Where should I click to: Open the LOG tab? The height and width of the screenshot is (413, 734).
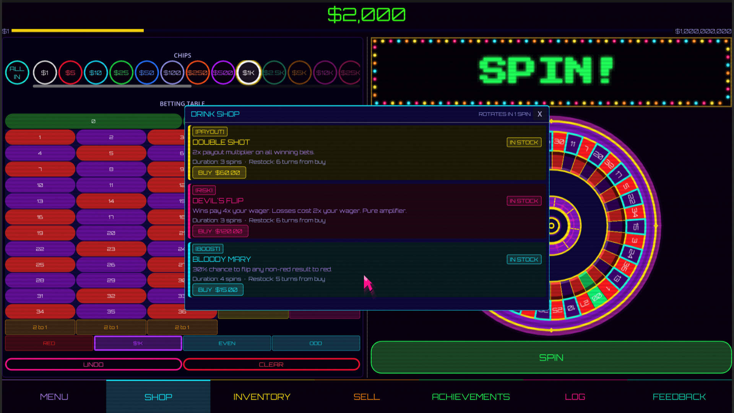coord(575,397)
